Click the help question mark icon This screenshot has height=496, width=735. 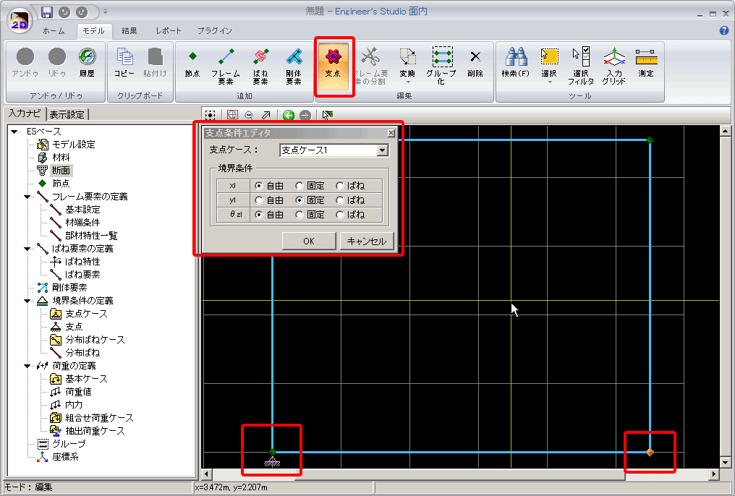click(723, 30)
